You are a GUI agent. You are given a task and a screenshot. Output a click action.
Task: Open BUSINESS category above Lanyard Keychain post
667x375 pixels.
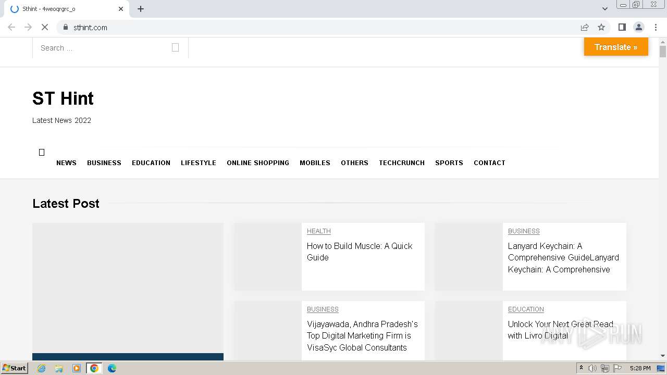click(x=524, y=231)
